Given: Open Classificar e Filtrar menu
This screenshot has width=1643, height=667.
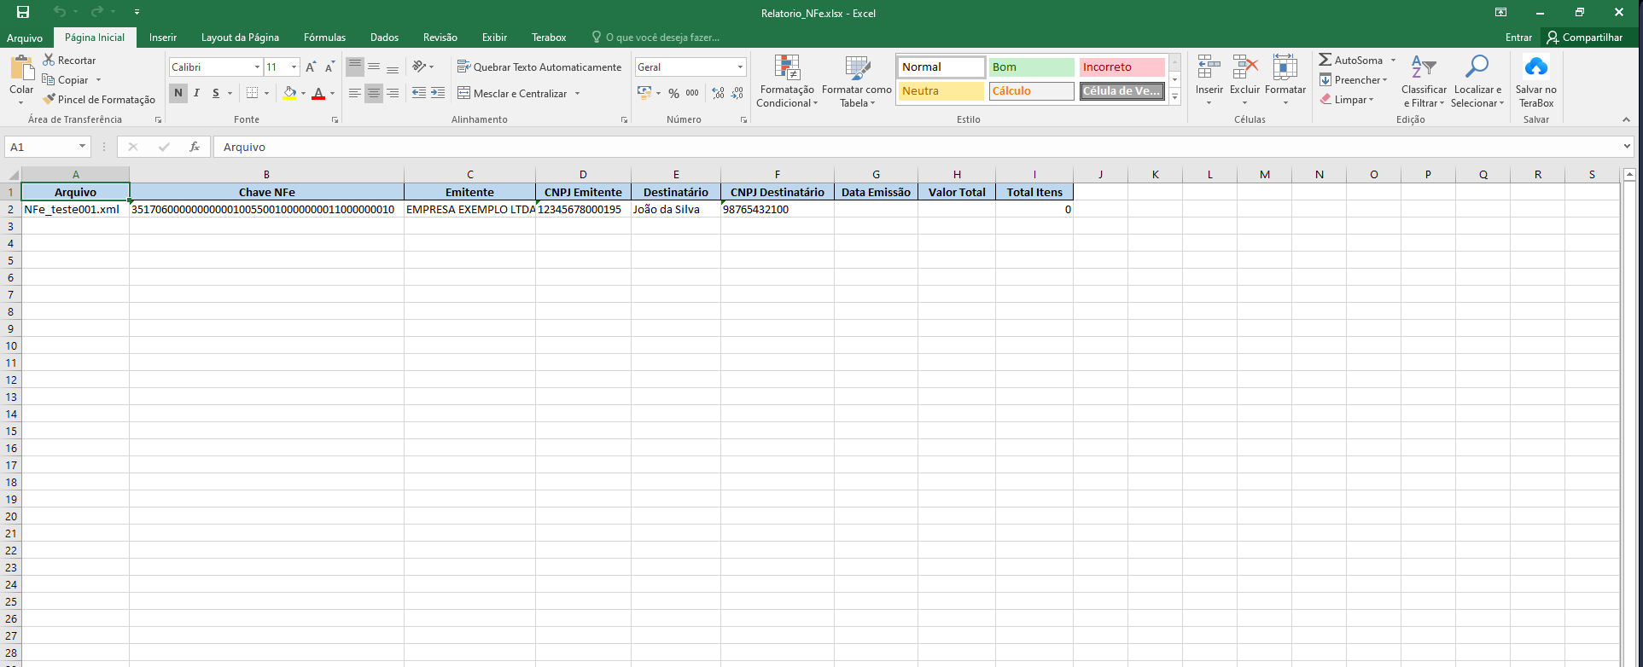Looking at the screenshot, I should click(1424, 81).
